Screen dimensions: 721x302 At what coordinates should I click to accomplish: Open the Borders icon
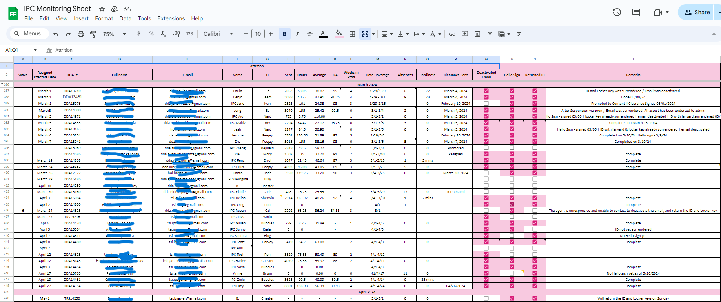(x=352, y=34)
